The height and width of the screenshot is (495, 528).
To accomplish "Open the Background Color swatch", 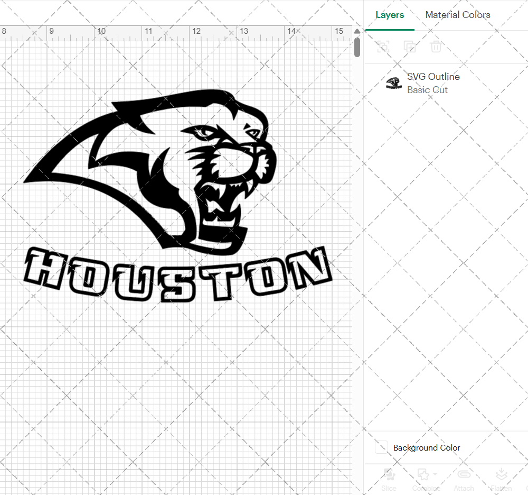I will coord(382,447).
